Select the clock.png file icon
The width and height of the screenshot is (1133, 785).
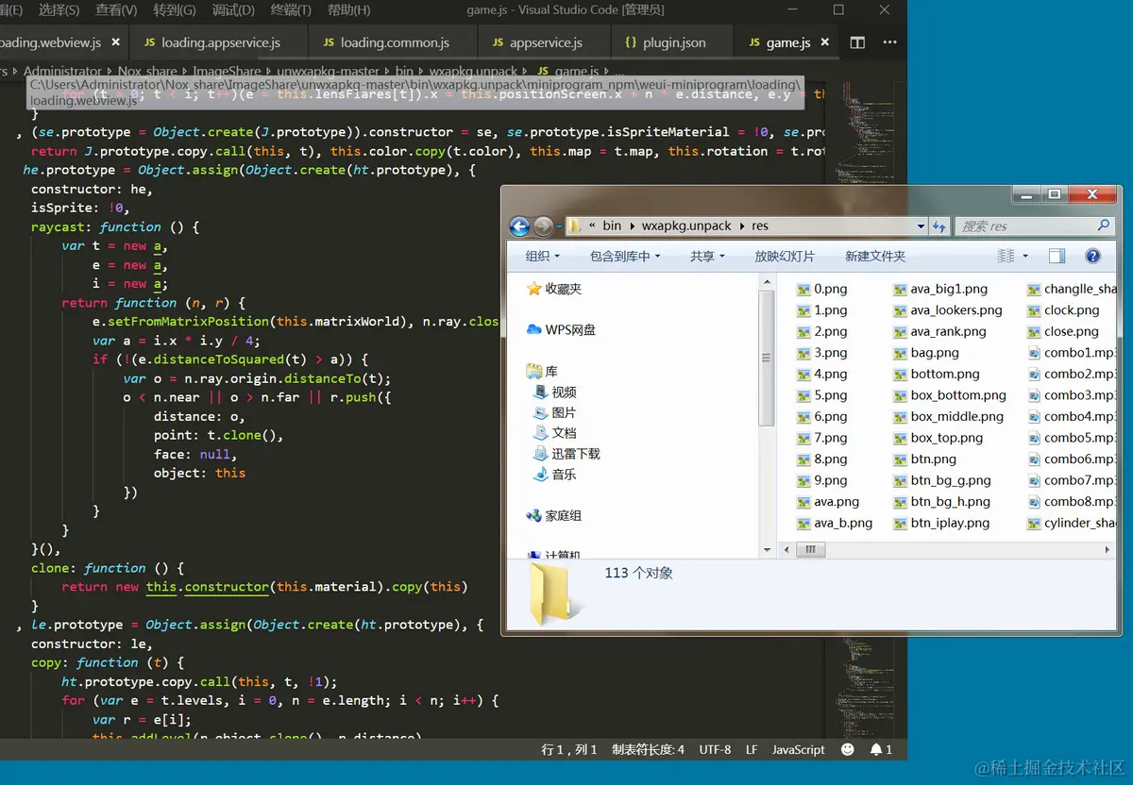point(1034,310)
